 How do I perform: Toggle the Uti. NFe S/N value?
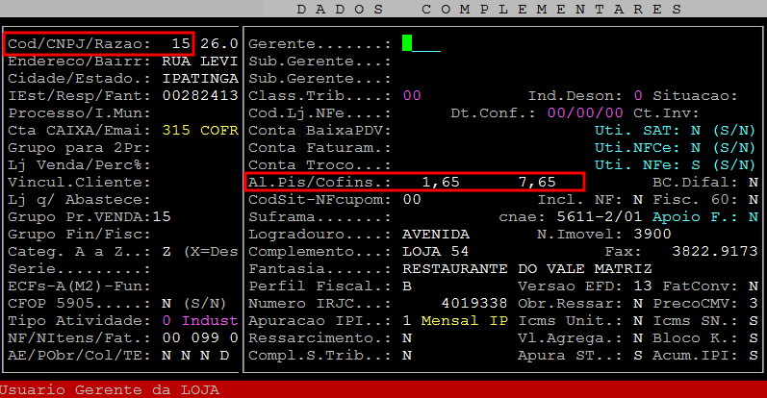click(x=694, y=164)
